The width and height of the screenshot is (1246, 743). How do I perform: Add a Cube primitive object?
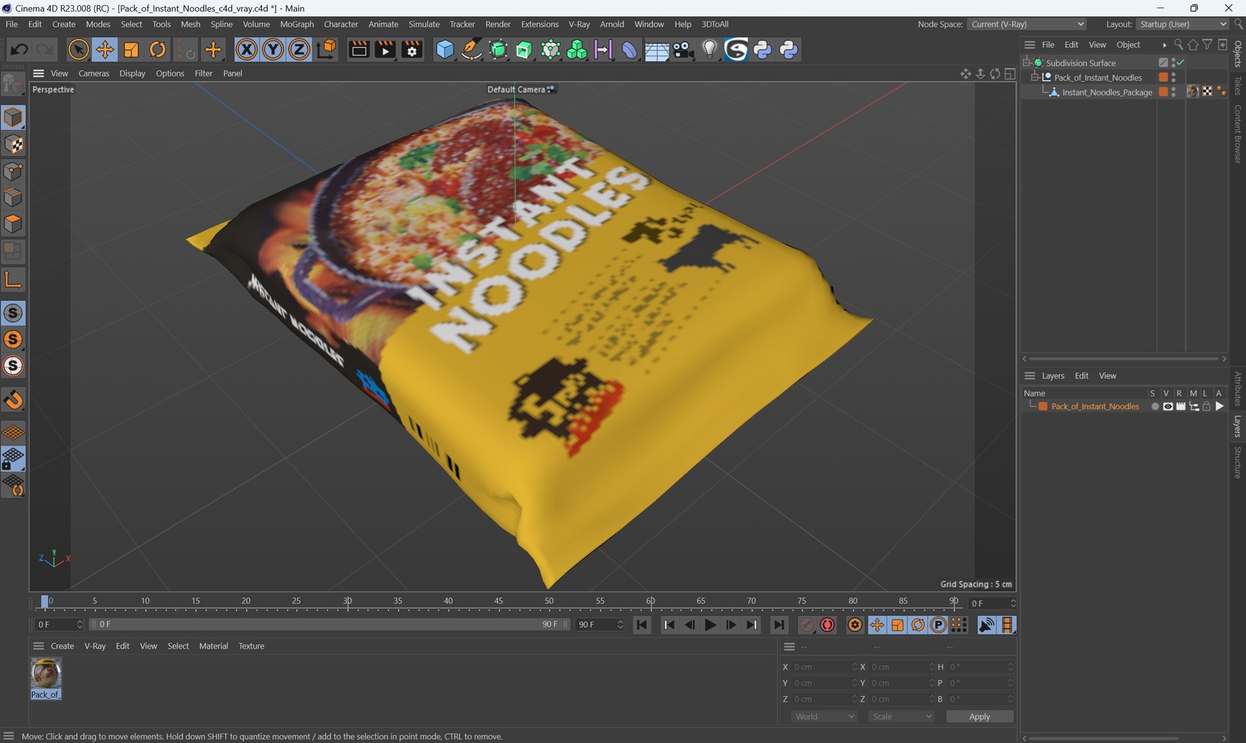point(445,50)
